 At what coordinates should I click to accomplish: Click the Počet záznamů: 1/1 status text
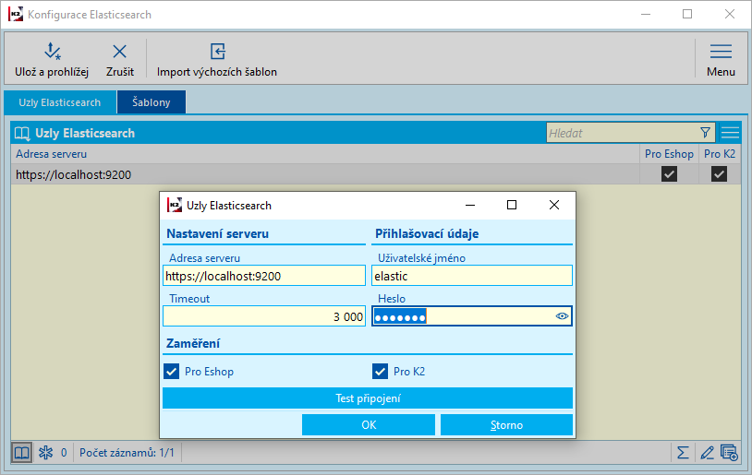(x=127, y=453)
